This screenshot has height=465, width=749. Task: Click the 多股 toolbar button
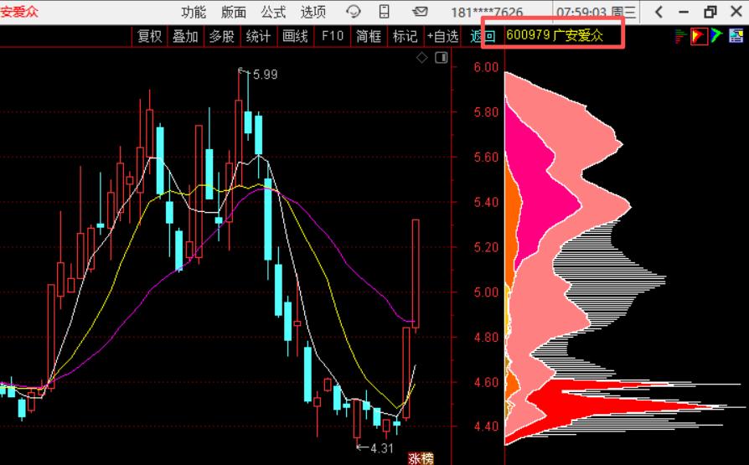pyautogui.click(x=222, y=36)
